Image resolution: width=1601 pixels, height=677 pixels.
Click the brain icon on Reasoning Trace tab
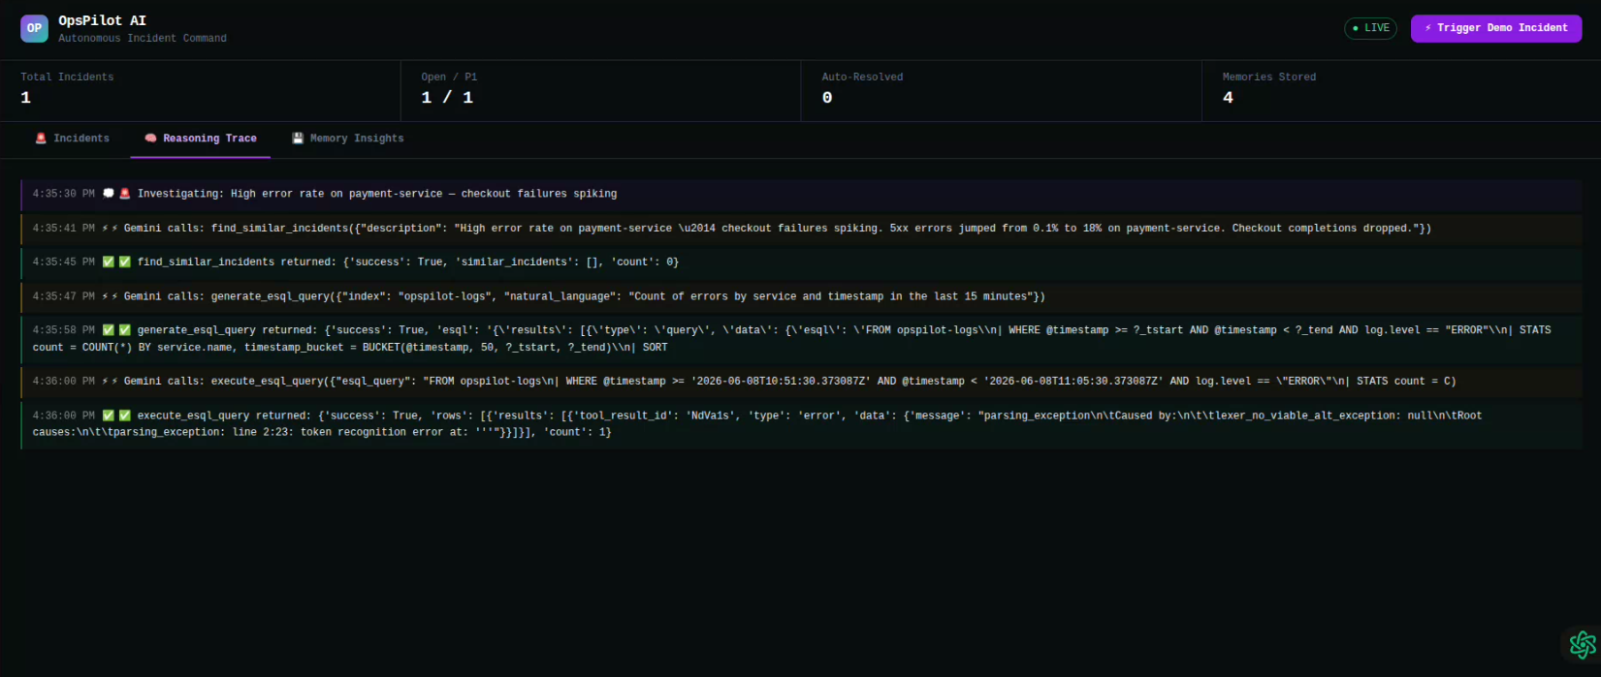tap(150, 138)
